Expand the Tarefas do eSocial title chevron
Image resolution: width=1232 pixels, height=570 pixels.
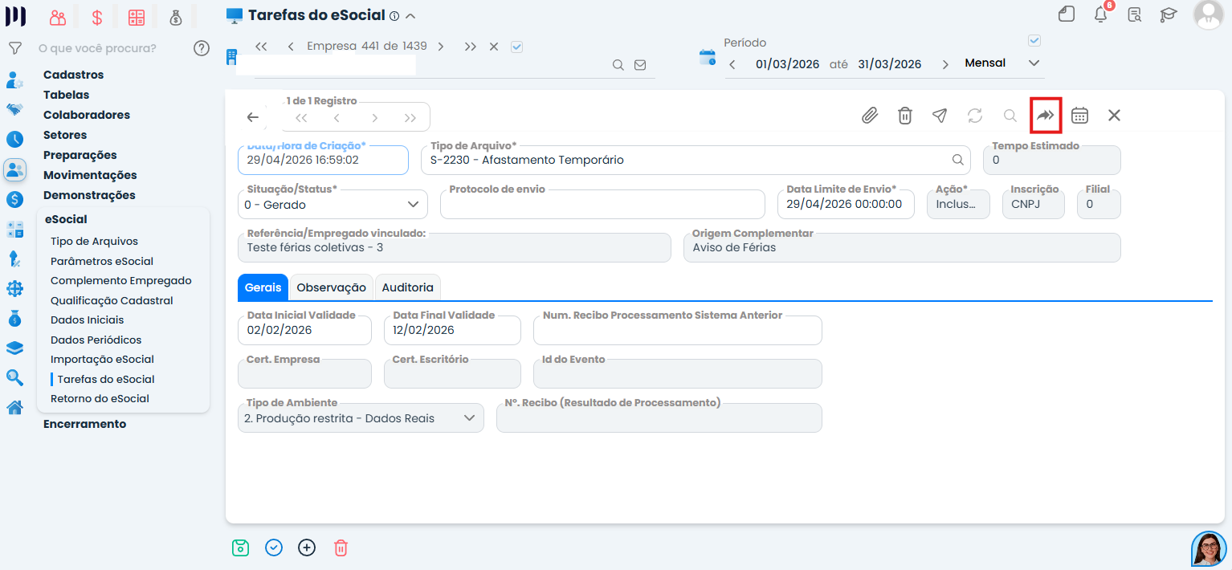pyautogui.click(x=410, y=16)
